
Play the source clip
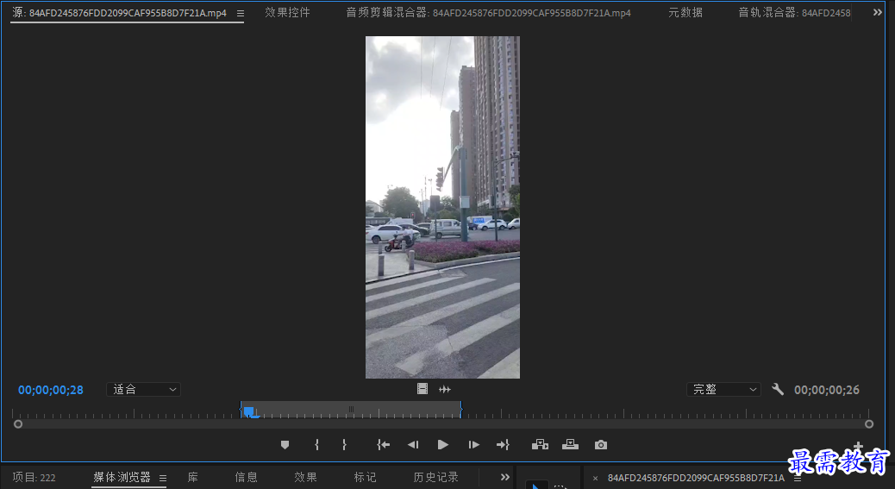pyautogui.click(x=443, y=445)
